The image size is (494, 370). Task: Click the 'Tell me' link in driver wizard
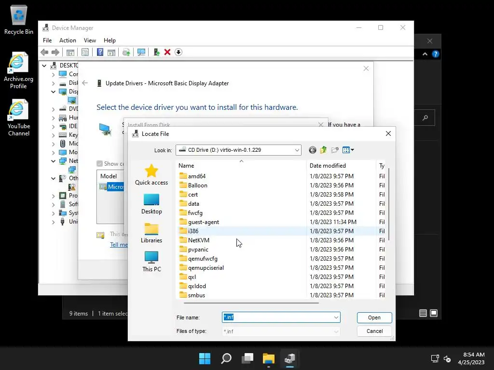click(x=119, y=244)
